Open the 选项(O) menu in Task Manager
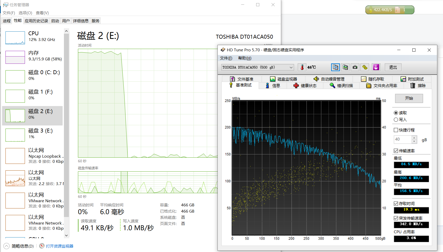This screenshot has width=443, height=252. click(x=25, y=13)
